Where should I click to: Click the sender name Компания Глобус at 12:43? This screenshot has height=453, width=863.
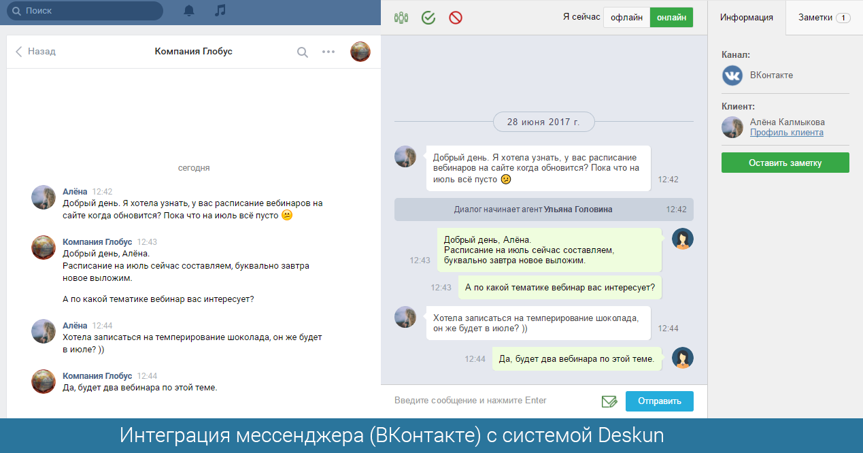(97, 241)
